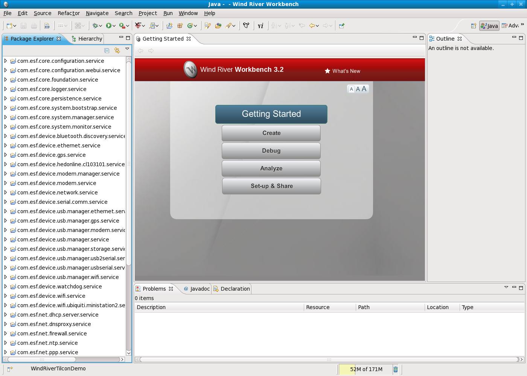This screenshot has height=376, width=527.
Task: Expand com.esf.net.ntp.service project
Action: 6,343
